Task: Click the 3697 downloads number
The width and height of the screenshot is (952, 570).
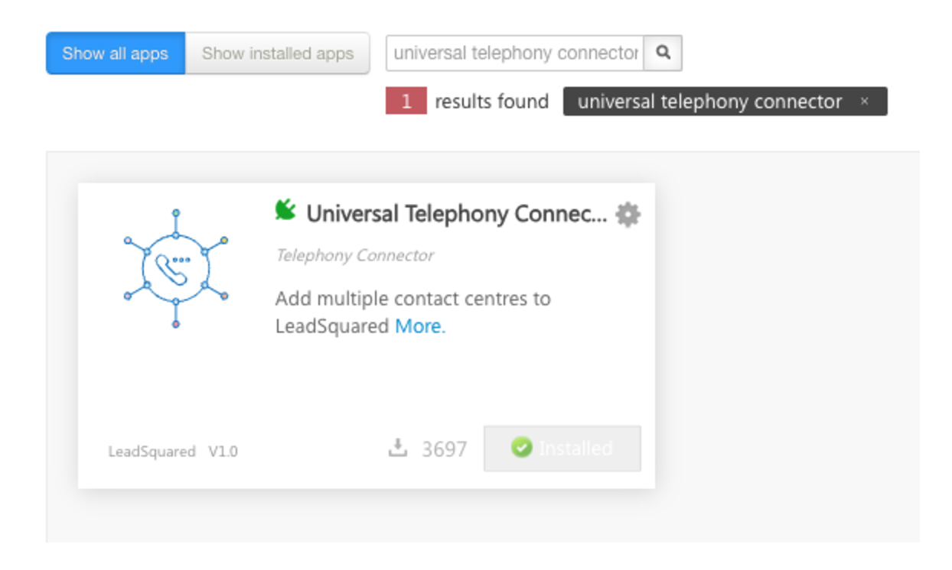Action: [445, 449]
